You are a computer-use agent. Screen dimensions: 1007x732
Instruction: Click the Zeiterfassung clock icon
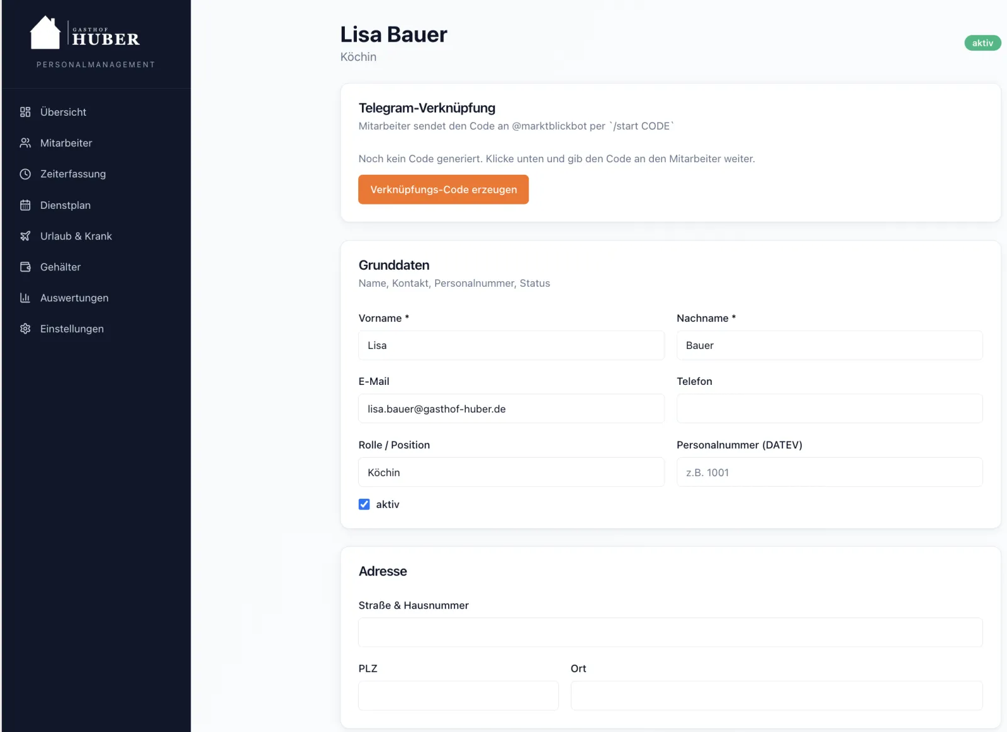(x=25, y=174)
